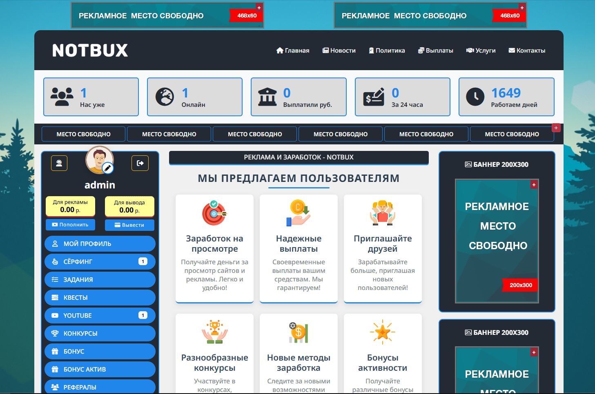
Task: Click the pencil edit icon on avatar
Action: tap(108, 168)
